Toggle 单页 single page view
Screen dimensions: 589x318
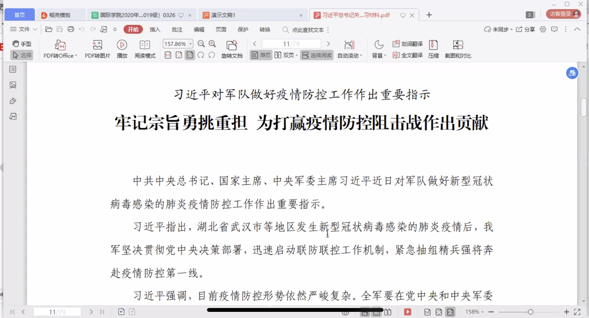261,55
